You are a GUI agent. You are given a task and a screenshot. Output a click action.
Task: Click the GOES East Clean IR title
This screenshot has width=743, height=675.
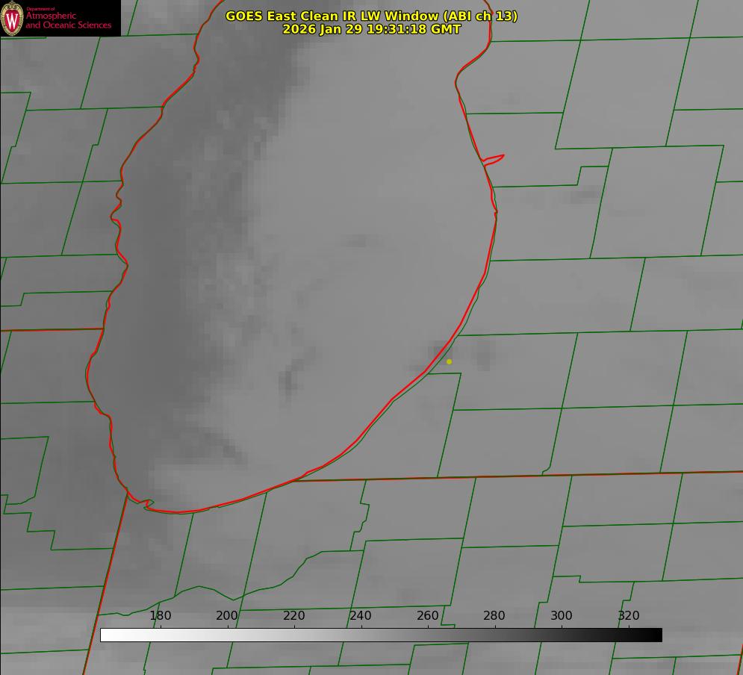coord(372,16)
